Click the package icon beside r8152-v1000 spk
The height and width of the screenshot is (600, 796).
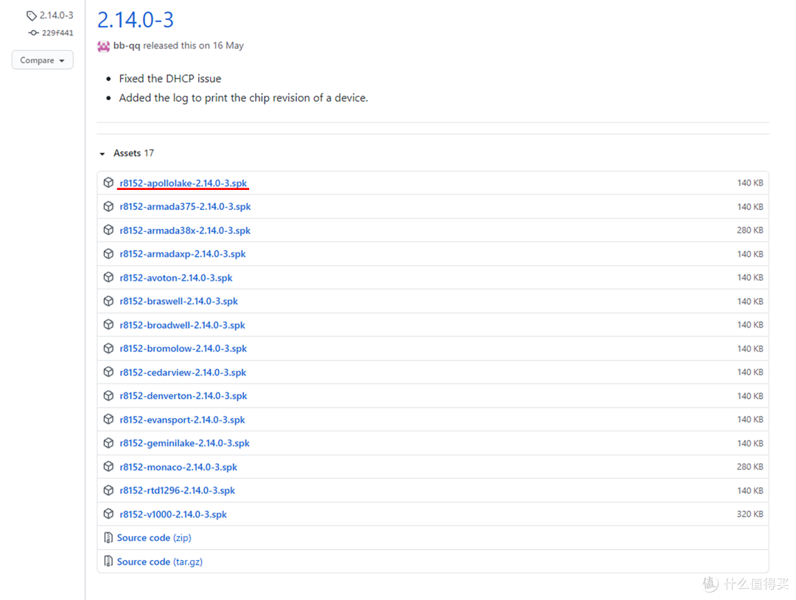[x=108, y=514]
